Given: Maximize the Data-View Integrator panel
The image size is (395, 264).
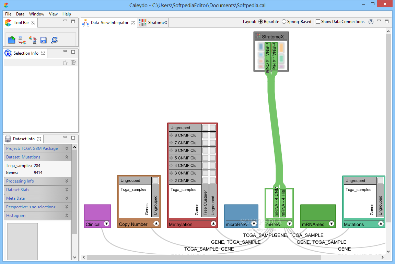Looking at the screenshot, I should [x=387, y=21].
